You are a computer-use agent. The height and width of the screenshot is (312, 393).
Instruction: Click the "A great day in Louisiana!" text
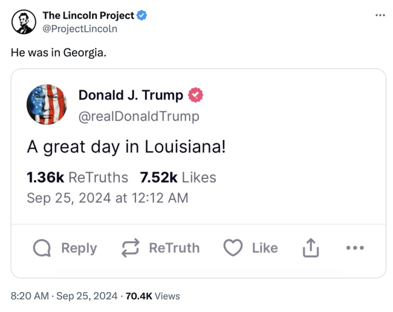(x=126, y=147)
